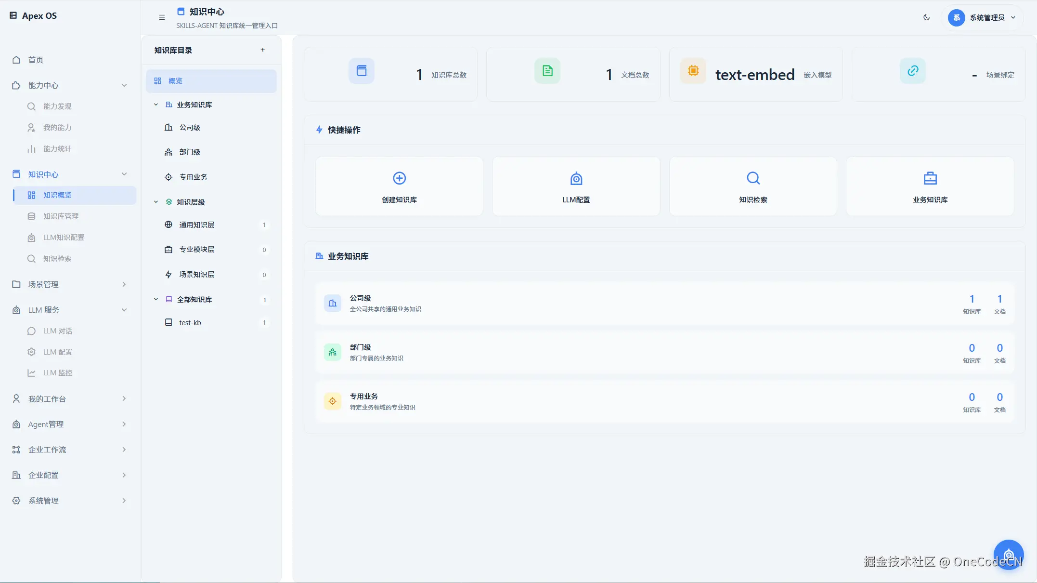Open the LLM配置 quick action card

576,186
